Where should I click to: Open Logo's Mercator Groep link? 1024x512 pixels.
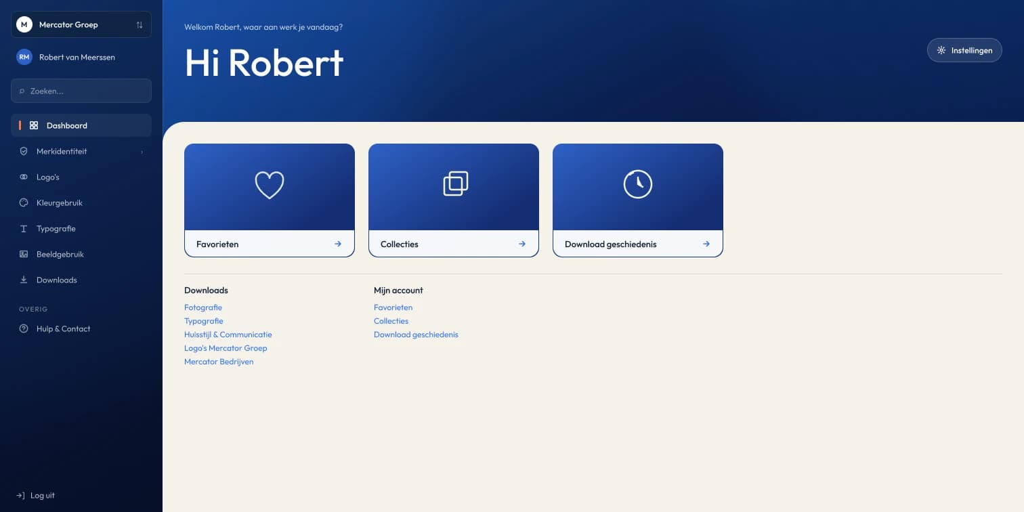[x=226, y=348]
